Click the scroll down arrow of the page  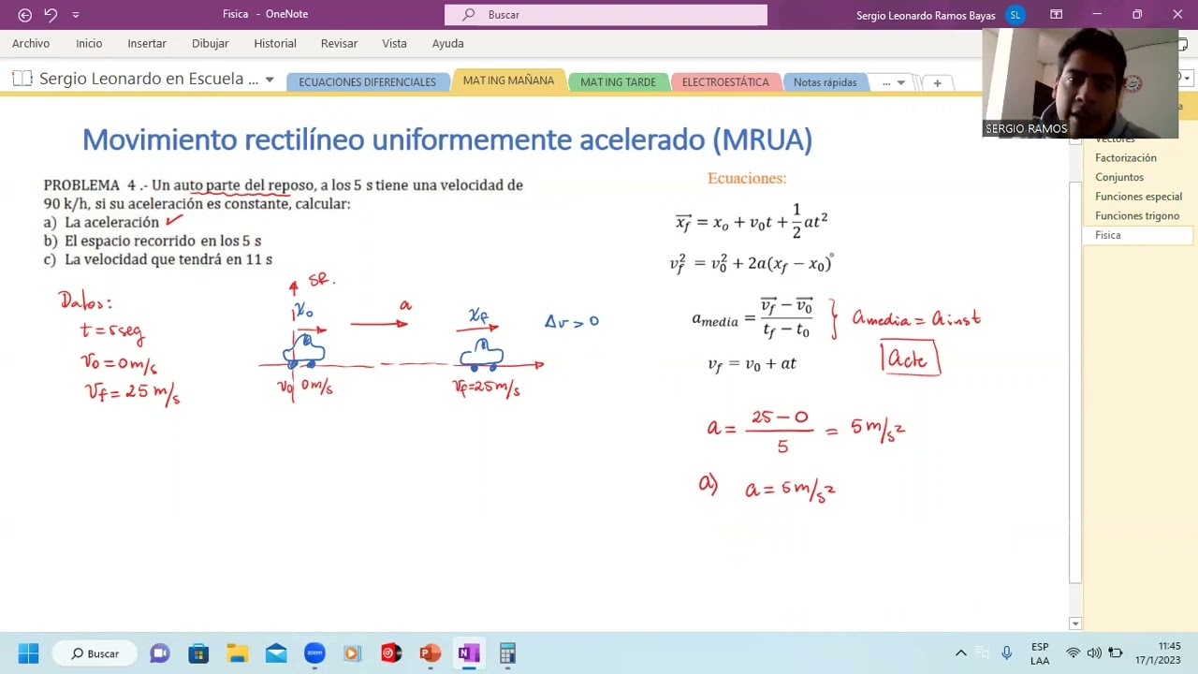(1075, 623)
